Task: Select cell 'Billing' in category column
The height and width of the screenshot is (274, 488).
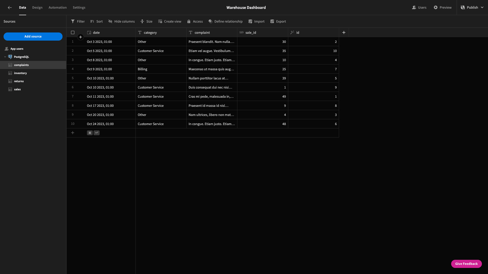Action: [161, 69]
